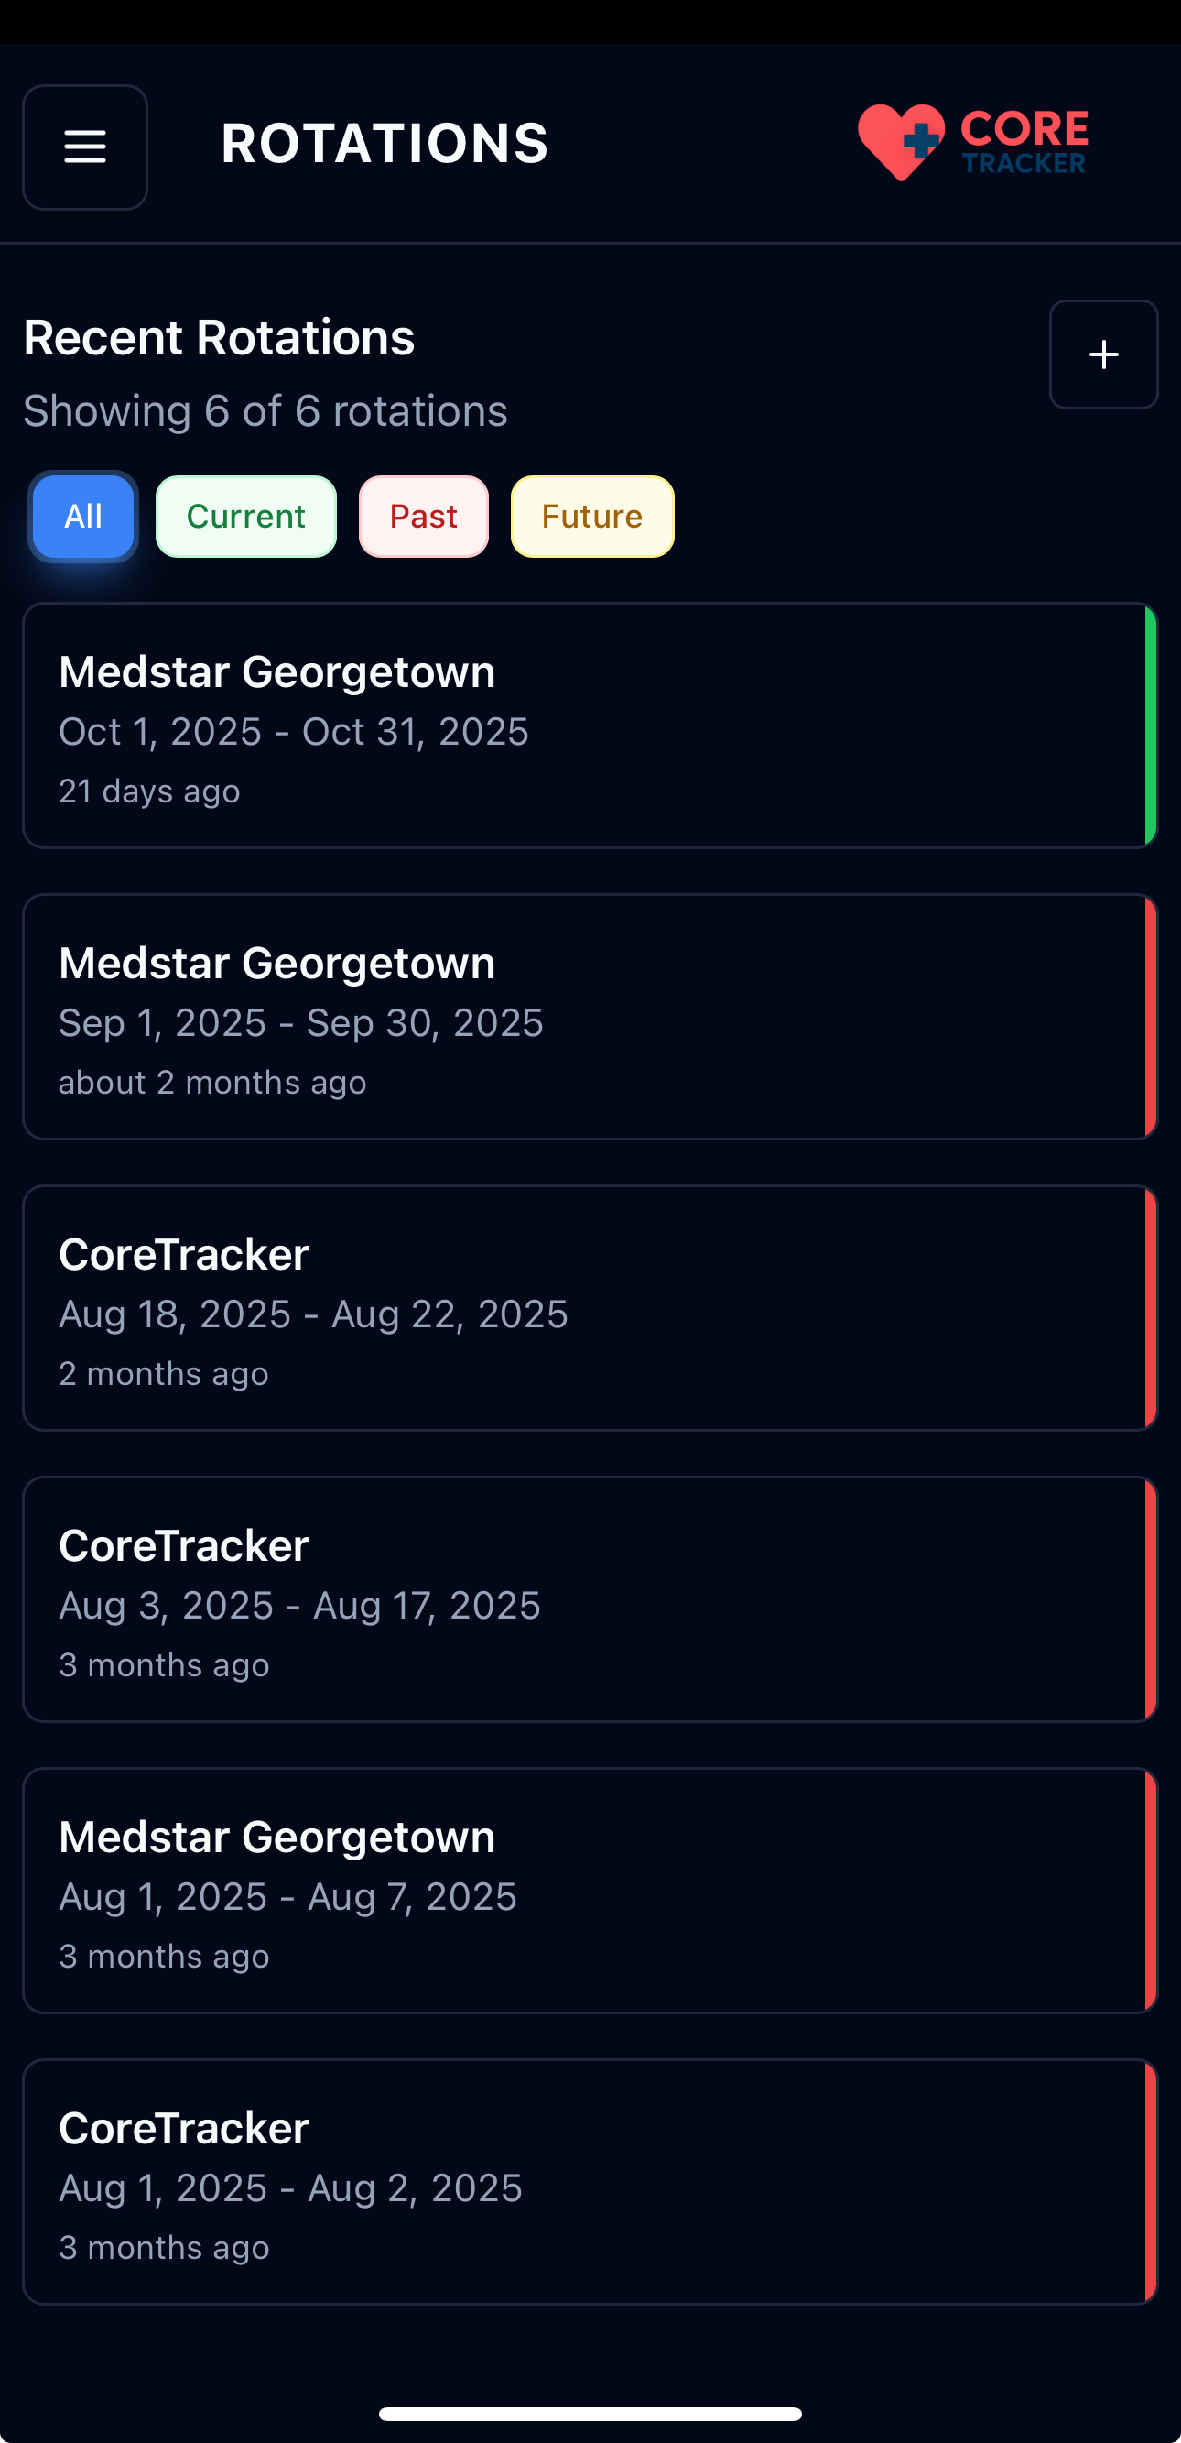The width and height of the screenshot is (1181, 2443).
Task: Select Medstar Georgetown Aug 1 – Aug 7 rotation
Action: coord(569,1890)
